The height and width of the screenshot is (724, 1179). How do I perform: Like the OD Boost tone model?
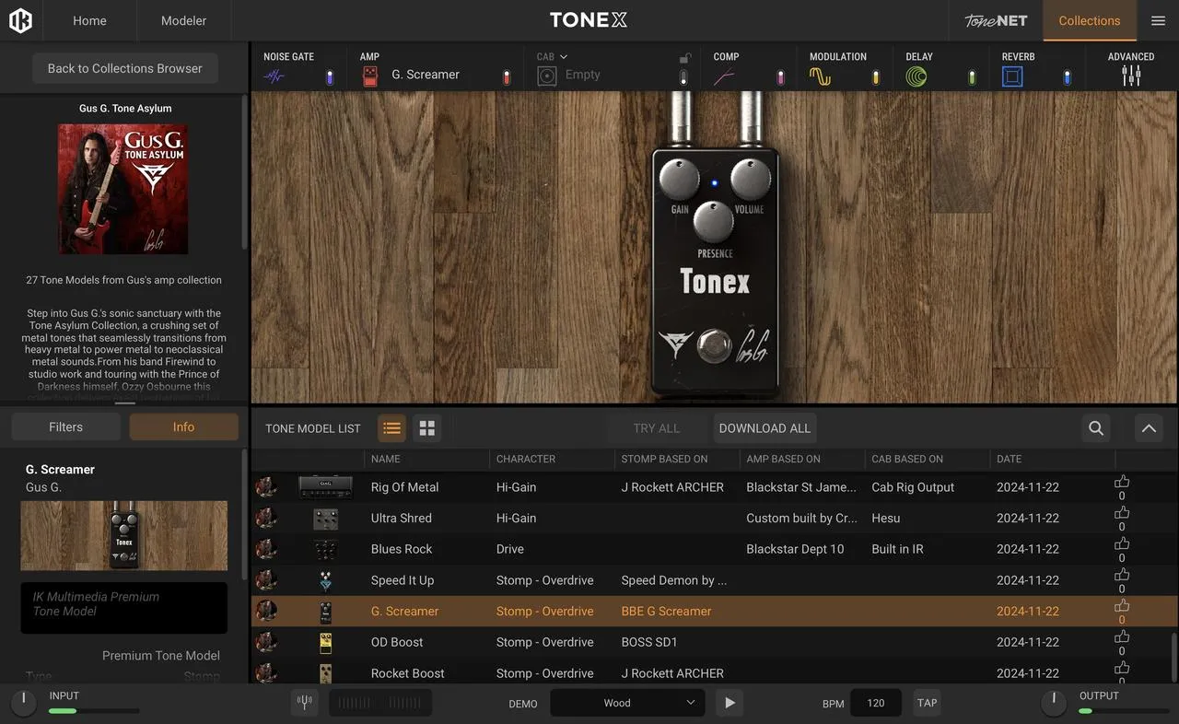click(x=1122, y=636)
